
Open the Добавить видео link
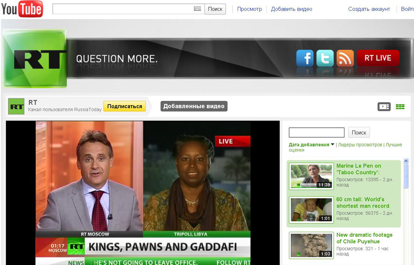(291, 9)
